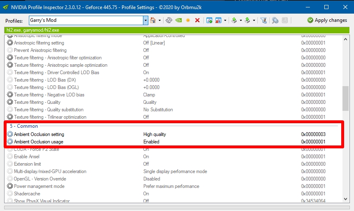Click the Off [Linear] value
Screen dimensions: 354x211
[x=154, y=42]
